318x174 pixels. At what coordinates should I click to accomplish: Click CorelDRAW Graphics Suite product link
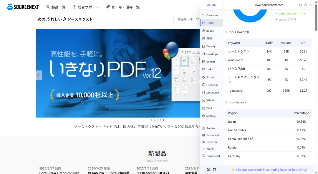[x=59, y=173]
